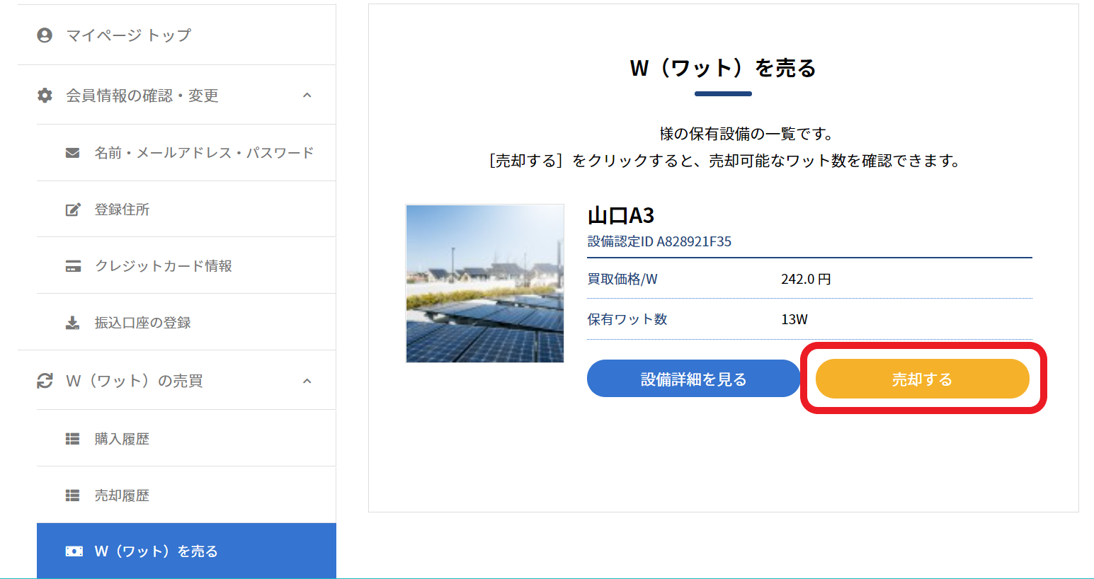This screenshot has height=579, width=1094.
Task: Go to クレジットカード情報 page
Action: point(163,266)
